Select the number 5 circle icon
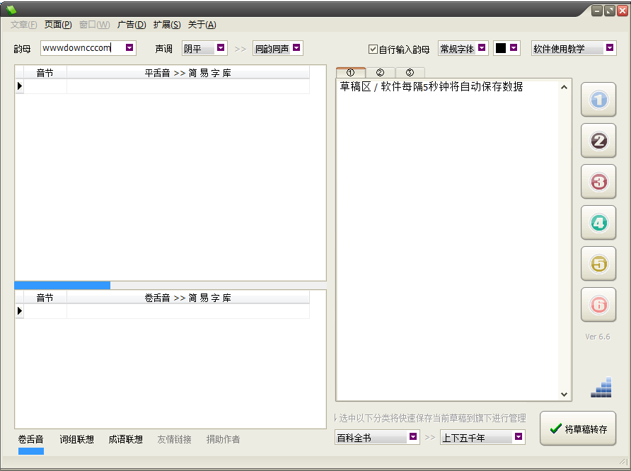The width and height of the screenshot is (631, 471). tap(598, 264)
